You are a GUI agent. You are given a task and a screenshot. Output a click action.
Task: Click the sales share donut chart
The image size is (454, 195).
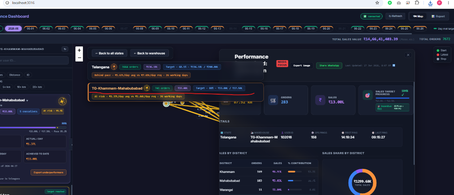pyautogui.click(x=362, y=183)
